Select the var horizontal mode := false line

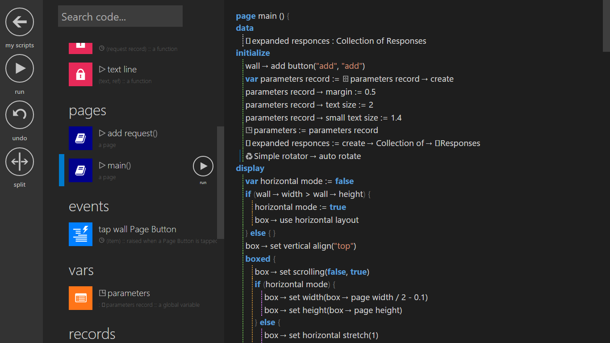point(299,181)
